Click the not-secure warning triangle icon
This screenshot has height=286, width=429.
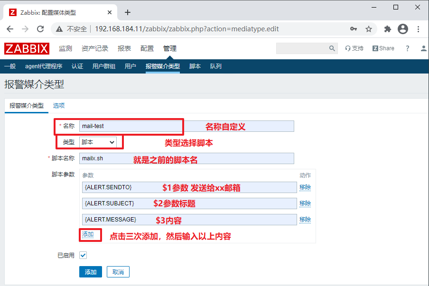point(59,29)
